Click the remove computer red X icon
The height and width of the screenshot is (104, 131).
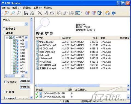pyautogui.click(x=94, y=13)
